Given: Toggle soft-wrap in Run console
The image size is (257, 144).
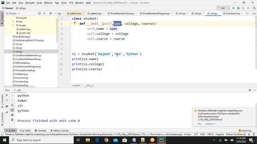Looking at the screenshot, I should pos(12,105).
